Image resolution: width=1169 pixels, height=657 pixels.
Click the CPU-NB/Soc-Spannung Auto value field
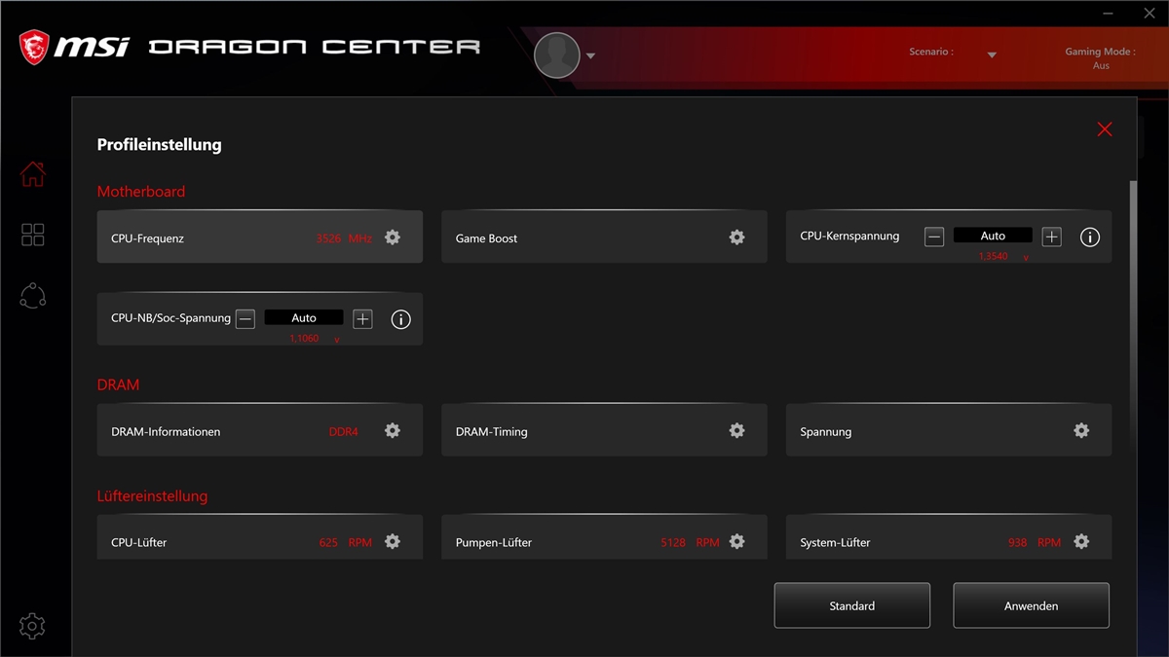[x=304, y=317]
